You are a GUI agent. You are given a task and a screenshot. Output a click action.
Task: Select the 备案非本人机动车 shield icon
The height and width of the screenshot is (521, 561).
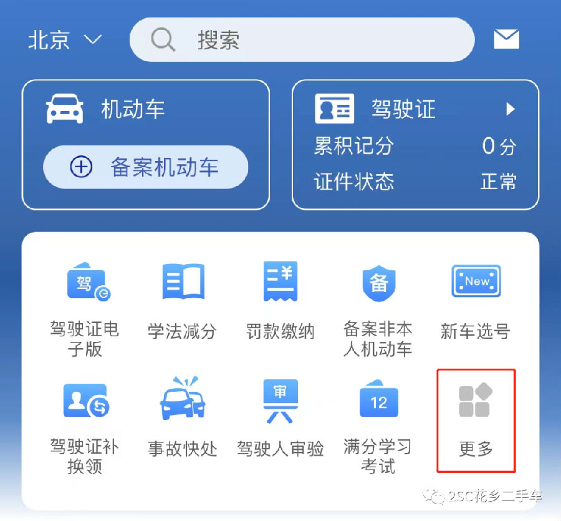(378, 283)
